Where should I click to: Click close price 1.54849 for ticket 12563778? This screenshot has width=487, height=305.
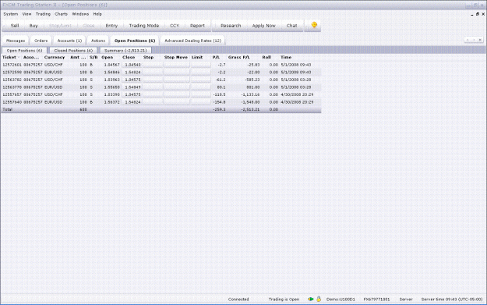[x=132, y=87]
